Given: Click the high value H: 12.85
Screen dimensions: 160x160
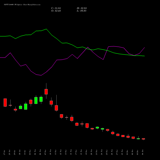Looking at the screenshot, I should point(82,8).
